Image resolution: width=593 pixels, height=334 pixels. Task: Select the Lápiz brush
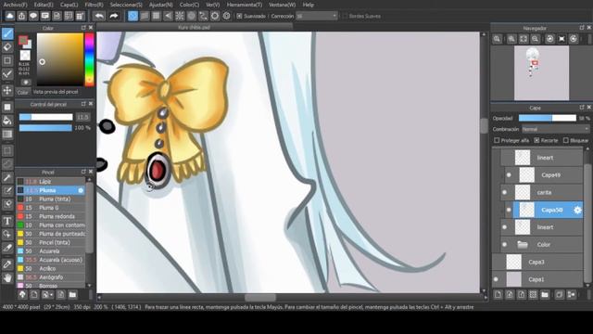coord(51,182)
